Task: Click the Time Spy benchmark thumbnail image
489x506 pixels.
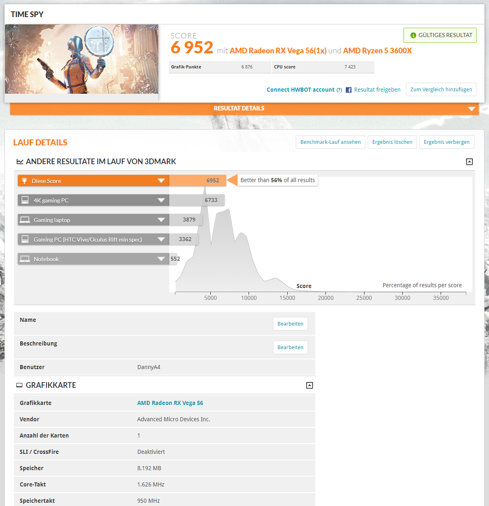Action: click(81, 59)
